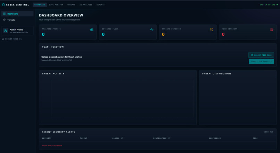Click the Threat Activity chart area
Screen dimensions: 280x153
click(122, 99)
